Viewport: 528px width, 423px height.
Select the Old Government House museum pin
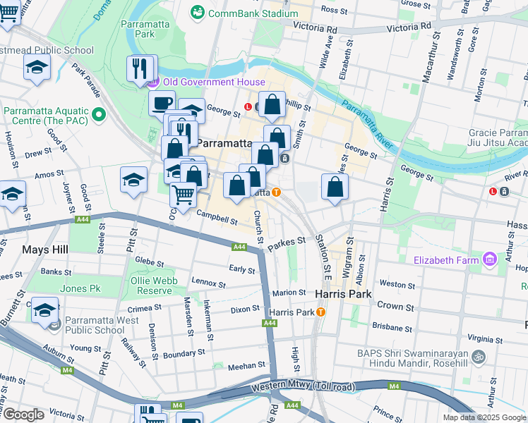[153, 82]
